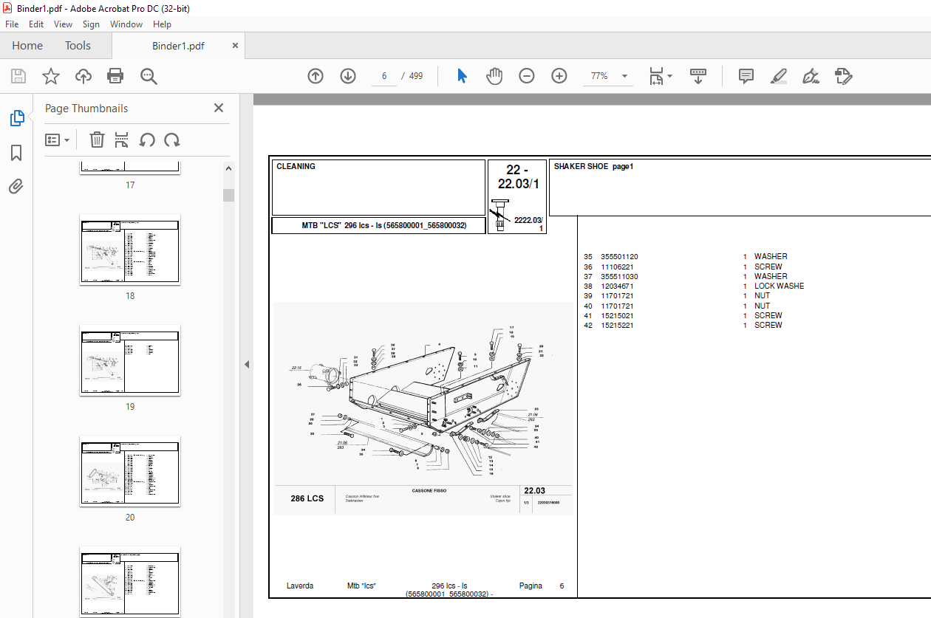The width and height of the screenshot is (931, 618).
Task: Bookmark this file with the star icon
Action: click(50, 76)
